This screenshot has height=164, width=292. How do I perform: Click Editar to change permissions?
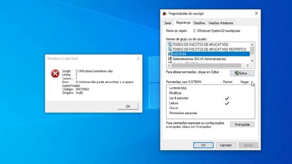click(242, 73)
